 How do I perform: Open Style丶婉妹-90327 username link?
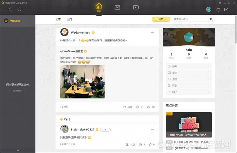click(82, 130)
